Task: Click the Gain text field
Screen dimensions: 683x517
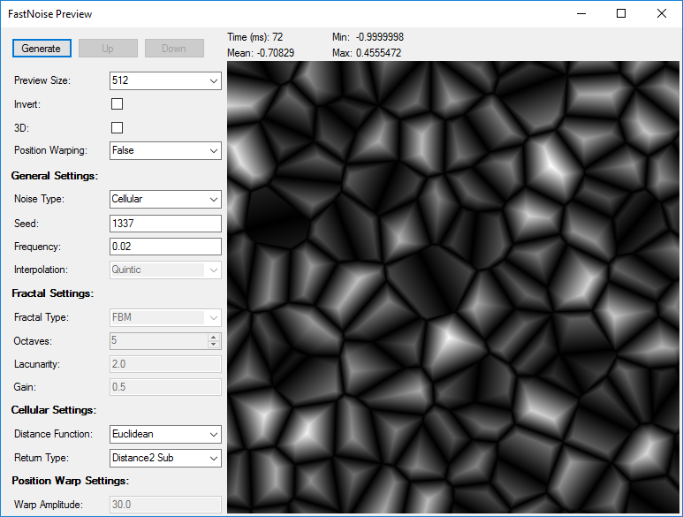Action: (x=165, y=387)
